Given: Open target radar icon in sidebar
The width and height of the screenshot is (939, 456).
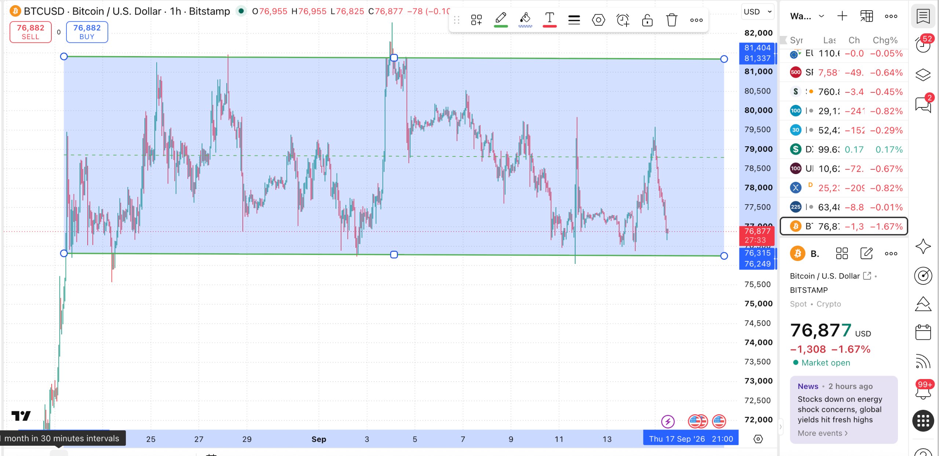Looking at the screenshot, I should 923,275.
